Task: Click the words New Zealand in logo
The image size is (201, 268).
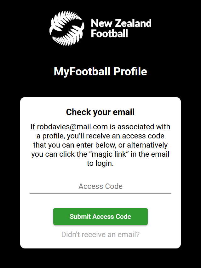Action: click(x=121, y=23)
